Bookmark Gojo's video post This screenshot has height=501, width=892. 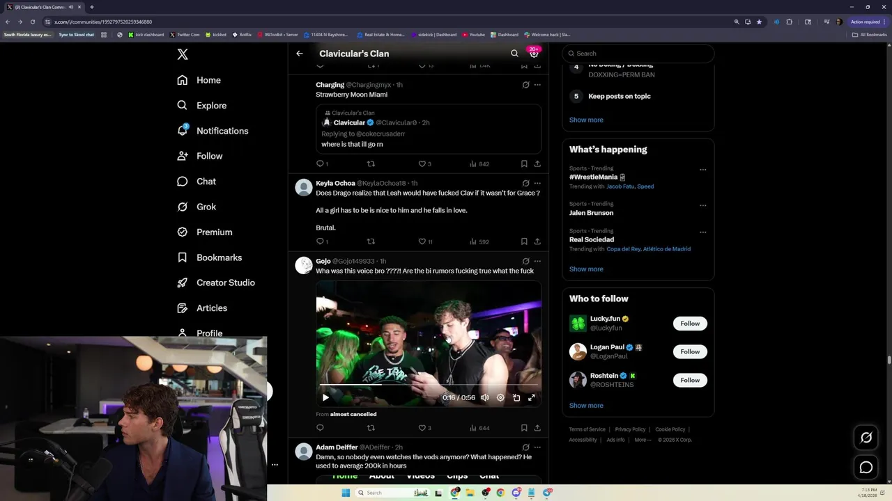click(524, 428)
